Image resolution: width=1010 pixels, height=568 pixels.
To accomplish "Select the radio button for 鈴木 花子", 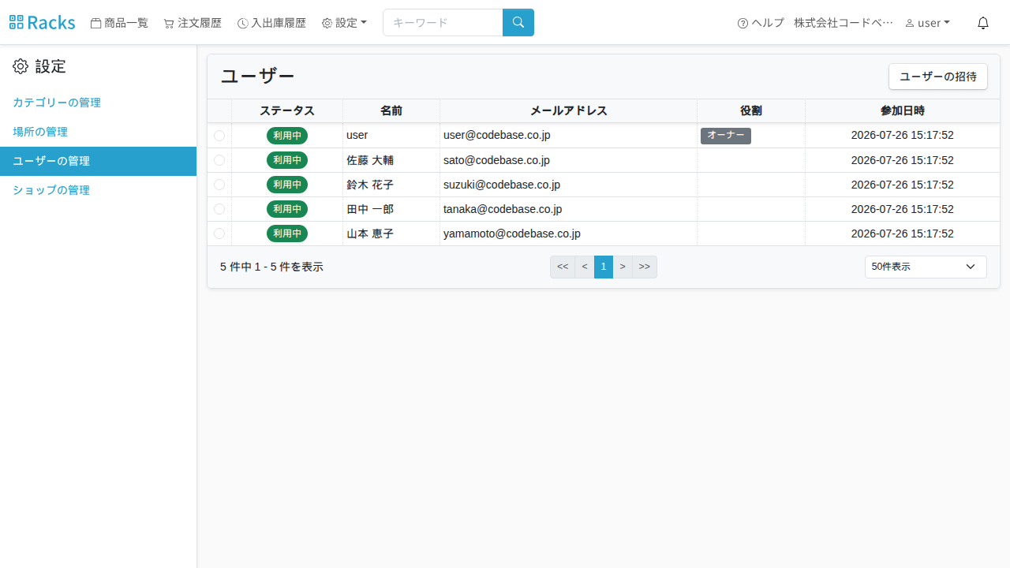I will coord(219,185).
